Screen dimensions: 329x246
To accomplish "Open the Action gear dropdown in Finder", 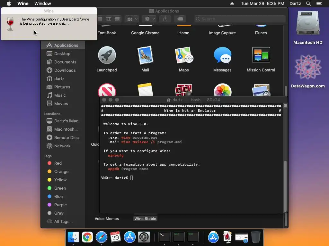I will point(149,19).
